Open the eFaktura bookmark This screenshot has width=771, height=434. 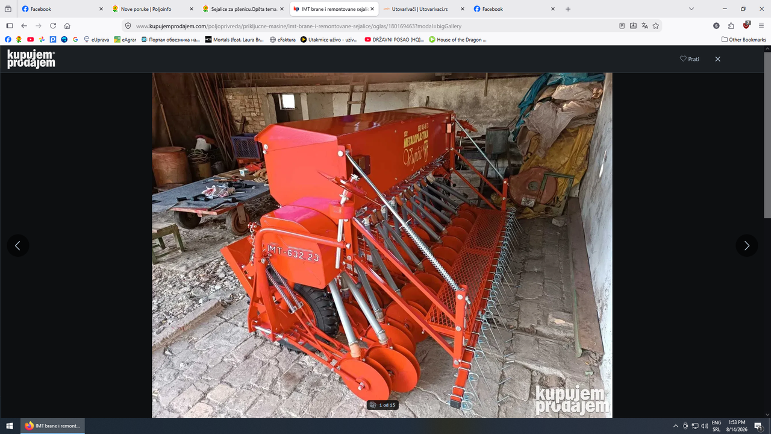(283, 39)
